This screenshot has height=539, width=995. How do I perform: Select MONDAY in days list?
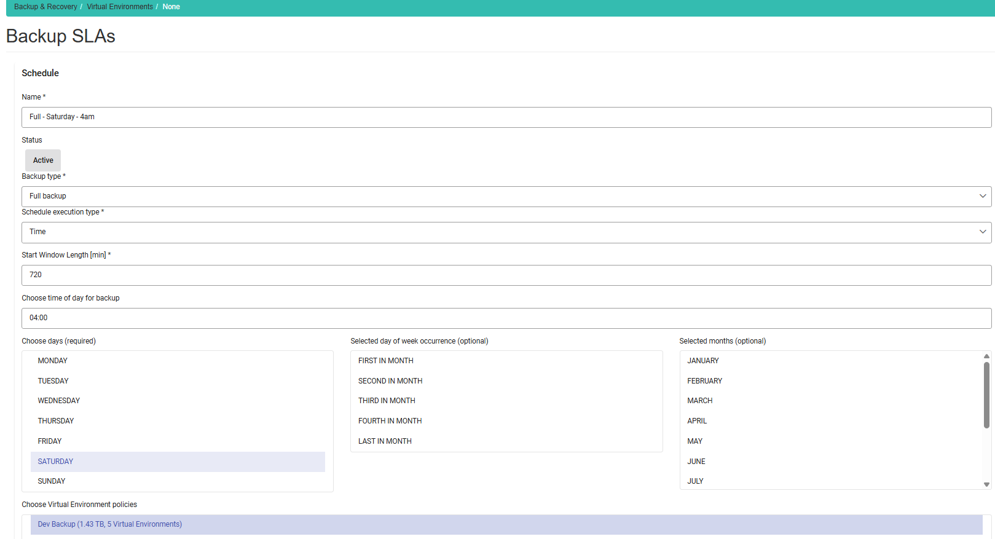(x=178, y=361)
